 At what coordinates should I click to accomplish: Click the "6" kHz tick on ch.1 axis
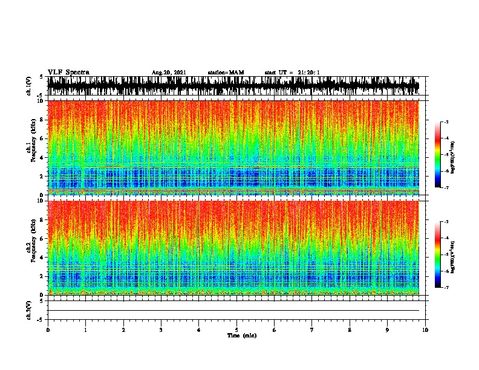(42, 138)
